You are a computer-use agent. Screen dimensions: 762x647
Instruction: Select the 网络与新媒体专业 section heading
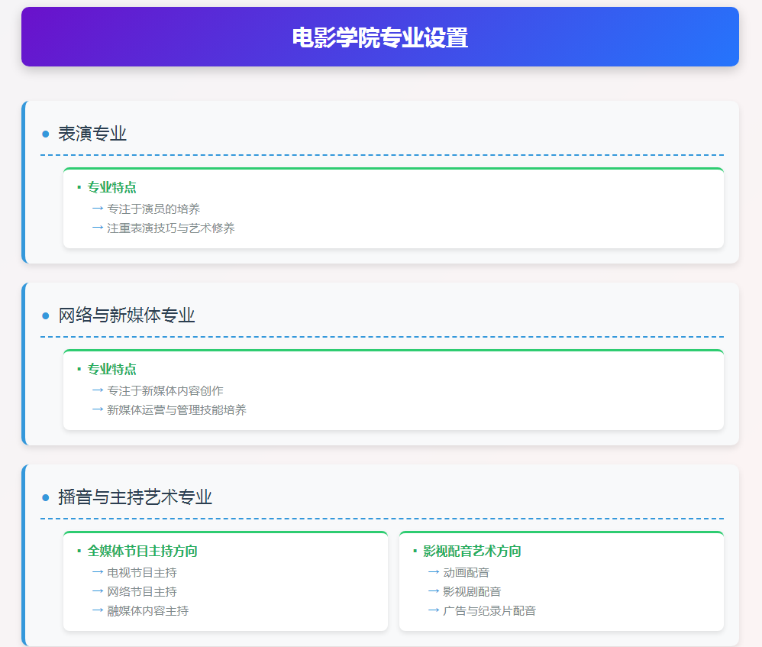tap(127, 315)
